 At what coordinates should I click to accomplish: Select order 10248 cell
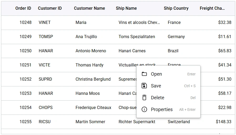(25, 22)
